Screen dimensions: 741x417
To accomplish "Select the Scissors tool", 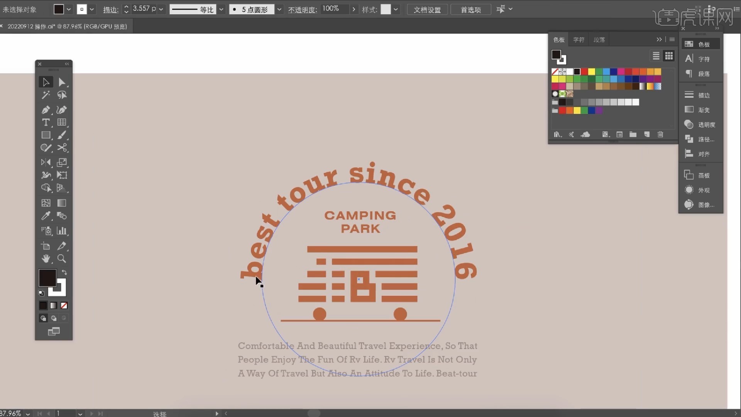I will coord(62,148).
